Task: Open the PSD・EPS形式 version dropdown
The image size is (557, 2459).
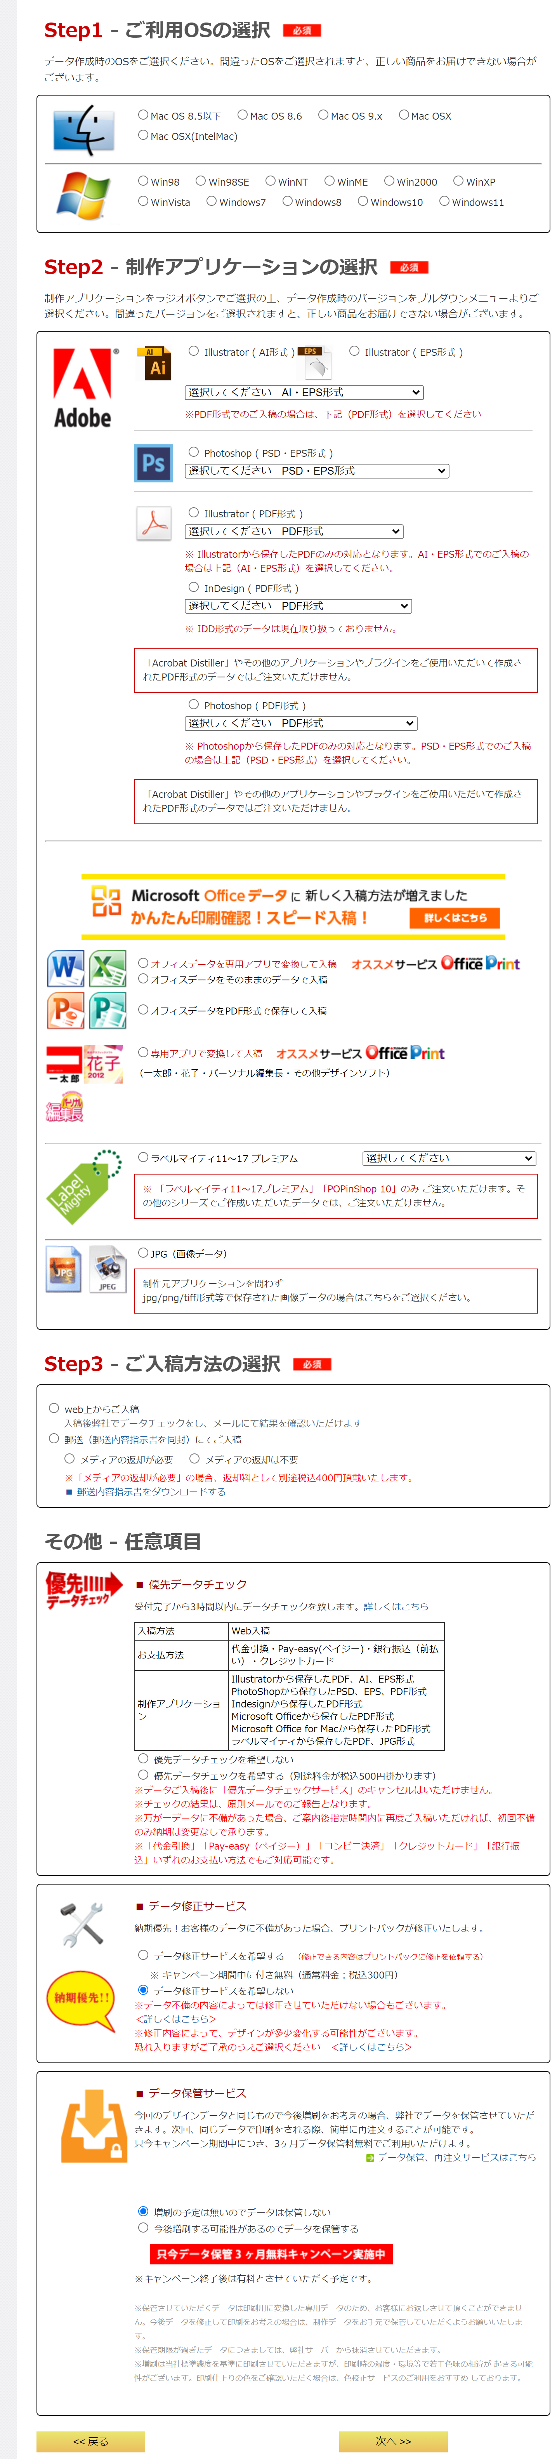Action: [x=317, y=471]
